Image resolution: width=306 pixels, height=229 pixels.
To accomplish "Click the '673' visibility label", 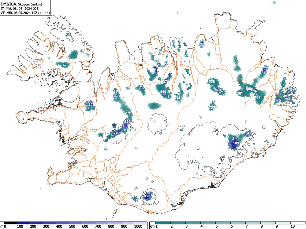I will 220,90.
